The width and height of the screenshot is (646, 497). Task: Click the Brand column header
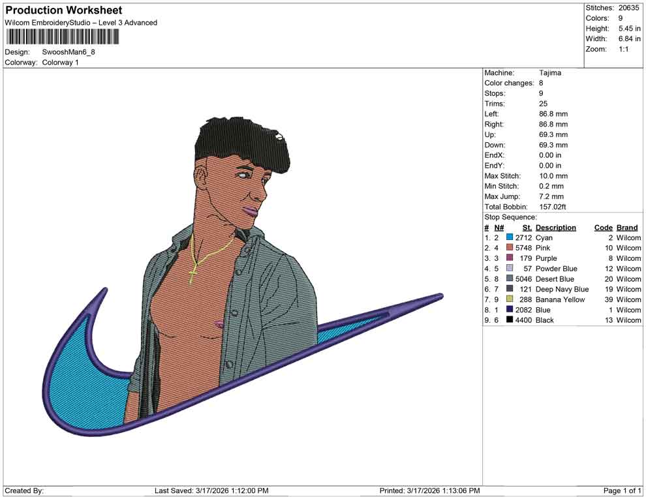click(x=626, y=227)
